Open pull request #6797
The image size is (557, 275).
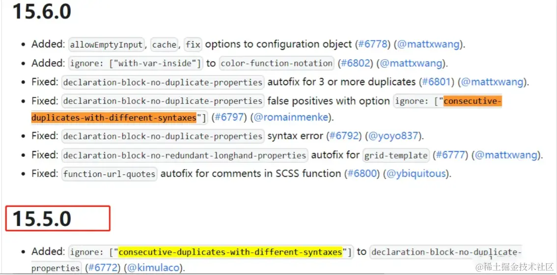pos(229,118)
